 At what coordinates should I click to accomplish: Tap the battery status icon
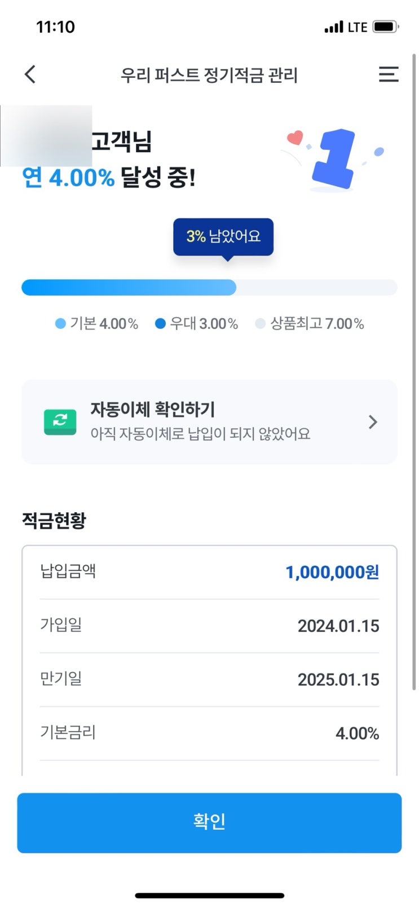[386, 27]
